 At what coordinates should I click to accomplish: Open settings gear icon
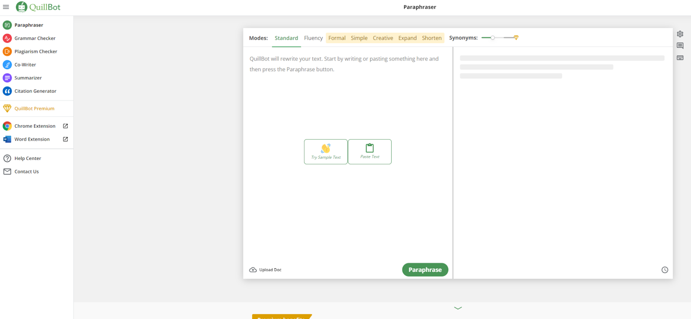click(680, 34)
